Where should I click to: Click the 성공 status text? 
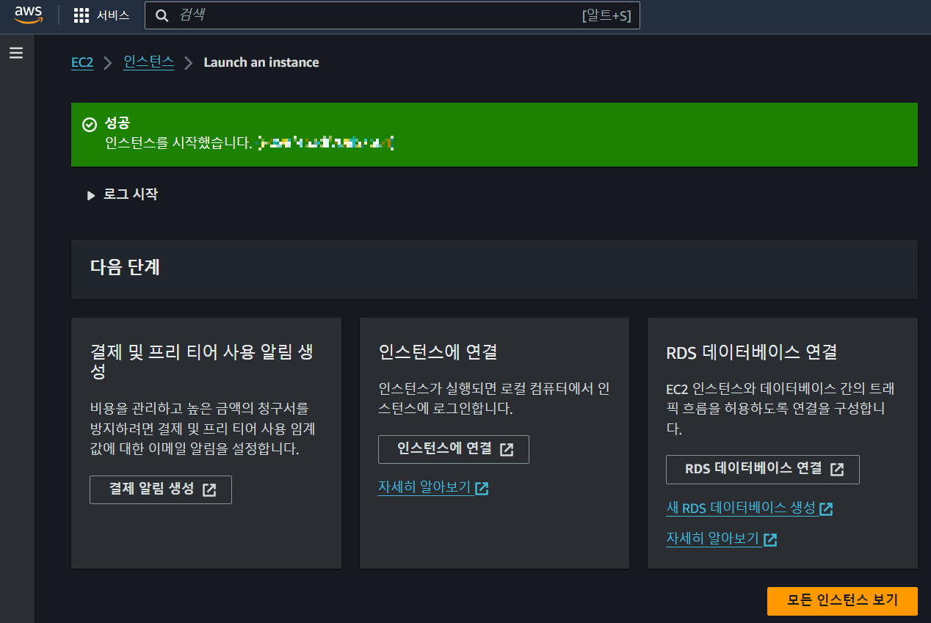(117, 124)
